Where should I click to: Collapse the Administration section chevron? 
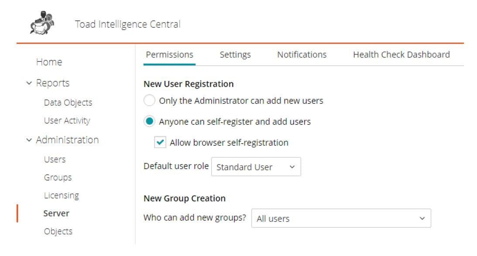(29, 140)
